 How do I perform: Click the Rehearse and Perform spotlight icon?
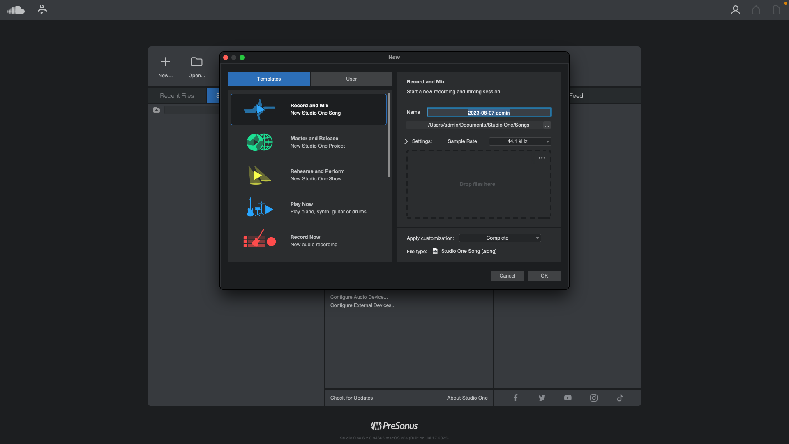point(259,175)
